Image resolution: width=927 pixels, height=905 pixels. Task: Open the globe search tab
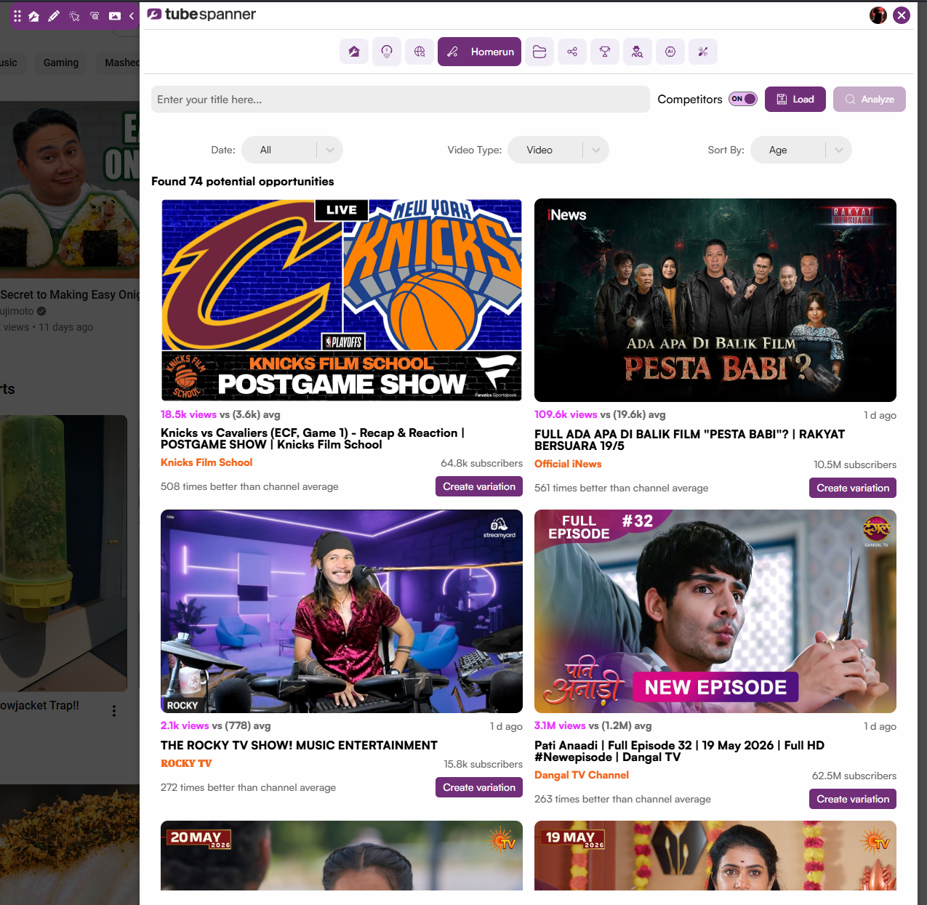(420, 52)
